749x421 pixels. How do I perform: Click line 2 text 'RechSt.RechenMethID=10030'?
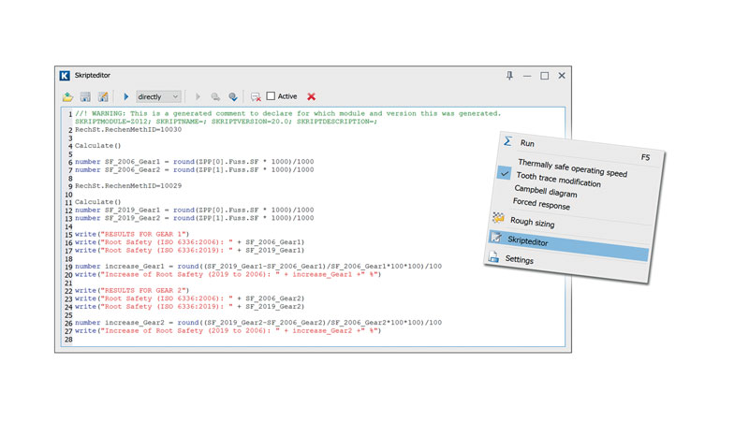(128, 129)
